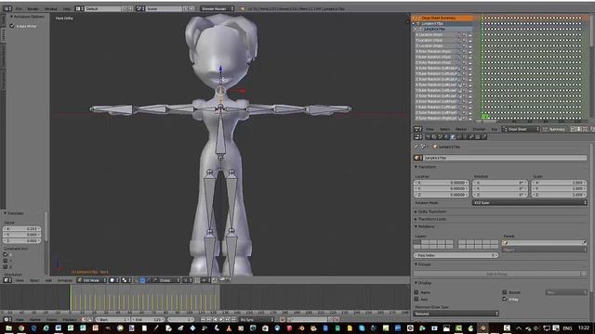
Task: Click the Blender icon in the taskbar
Action: [x=483, y=328]
